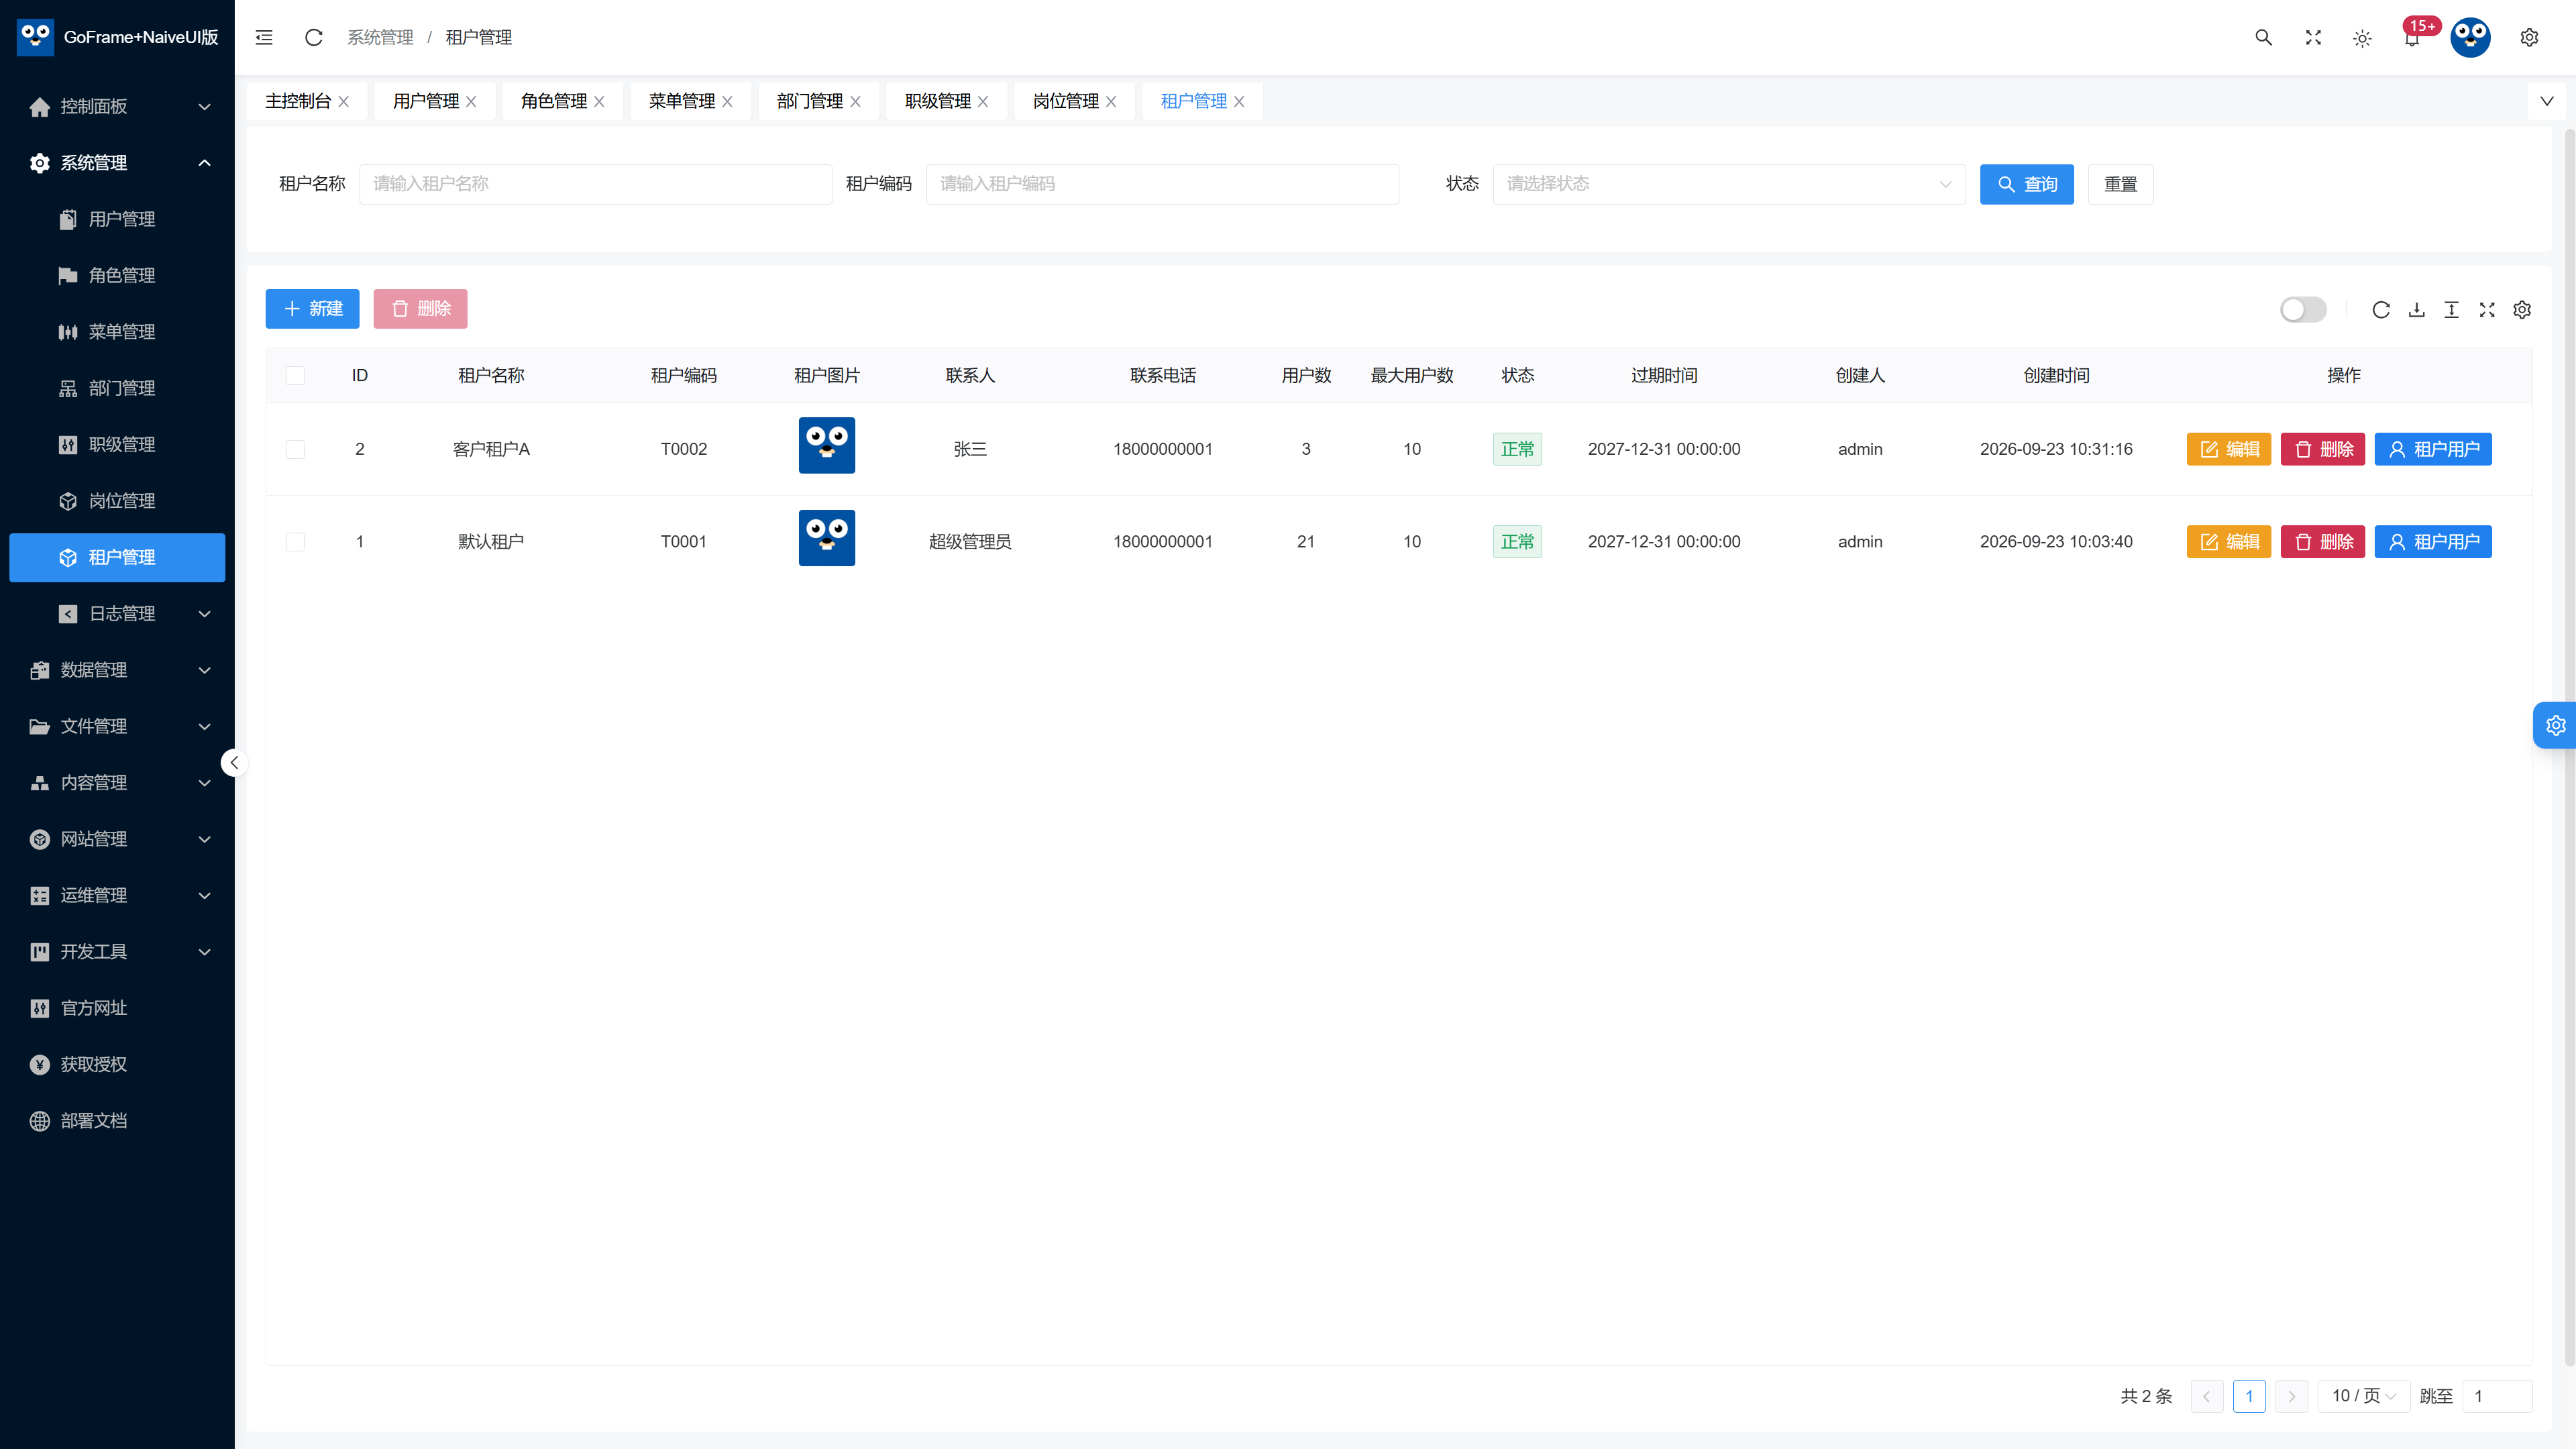Collapse the 系统管理 sidebar group

point(117,163)
